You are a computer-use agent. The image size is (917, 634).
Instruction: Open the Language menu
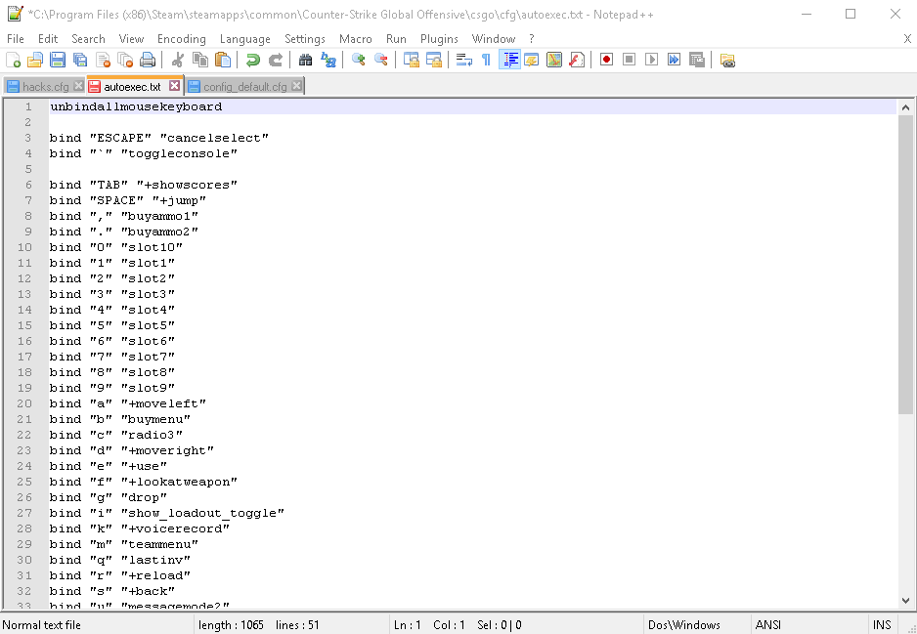245,38
